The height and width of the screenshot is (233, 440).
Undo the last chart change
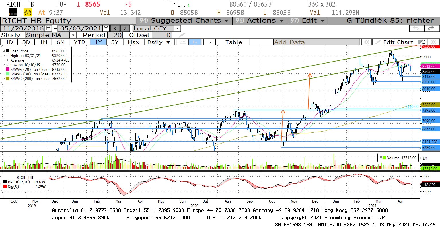416,28
